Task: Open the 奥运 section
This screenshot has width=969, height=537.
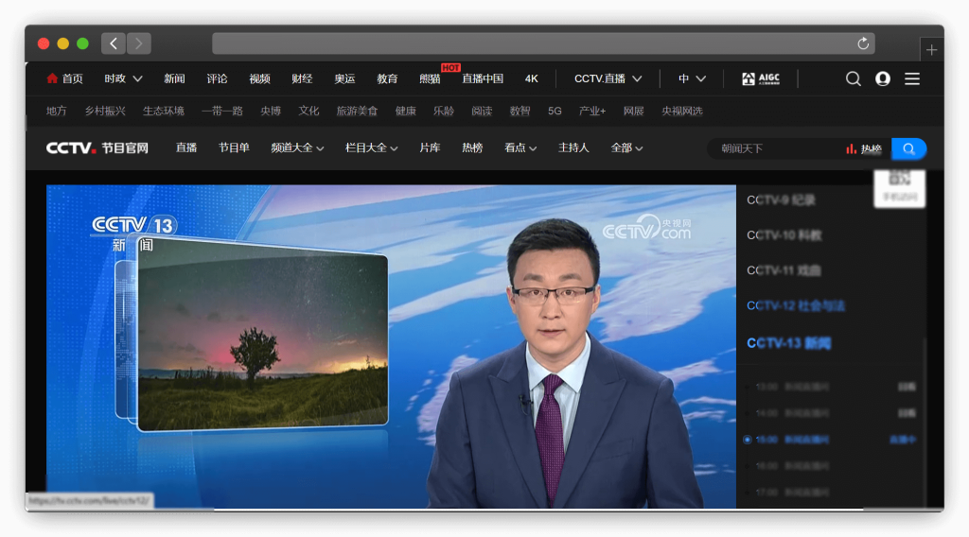Action: click(344, 78)
